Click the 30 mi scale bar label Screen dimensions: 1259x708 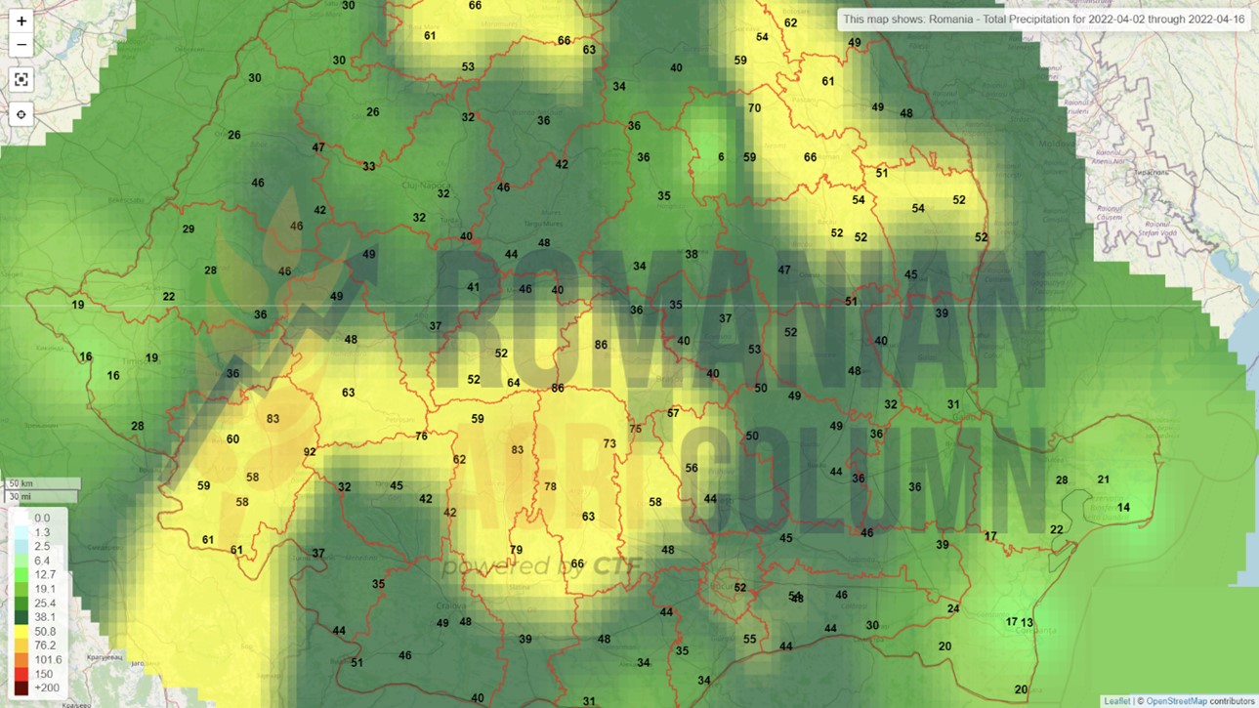tap(20, 496)
